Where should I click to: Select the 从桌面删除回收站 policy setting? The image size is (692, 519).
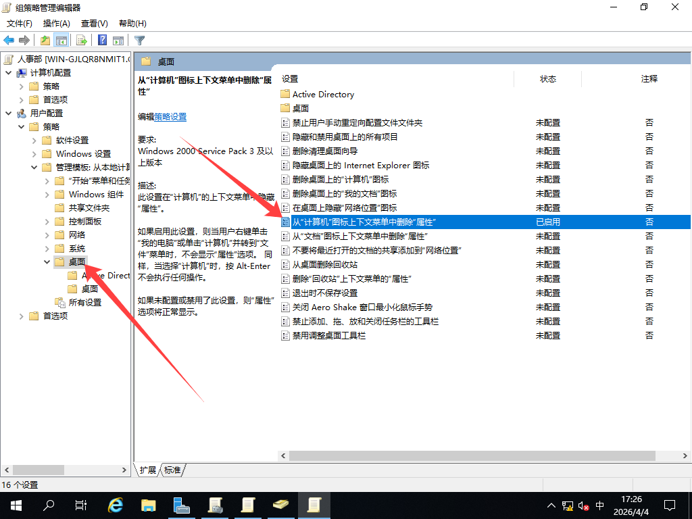pos(324,264)
